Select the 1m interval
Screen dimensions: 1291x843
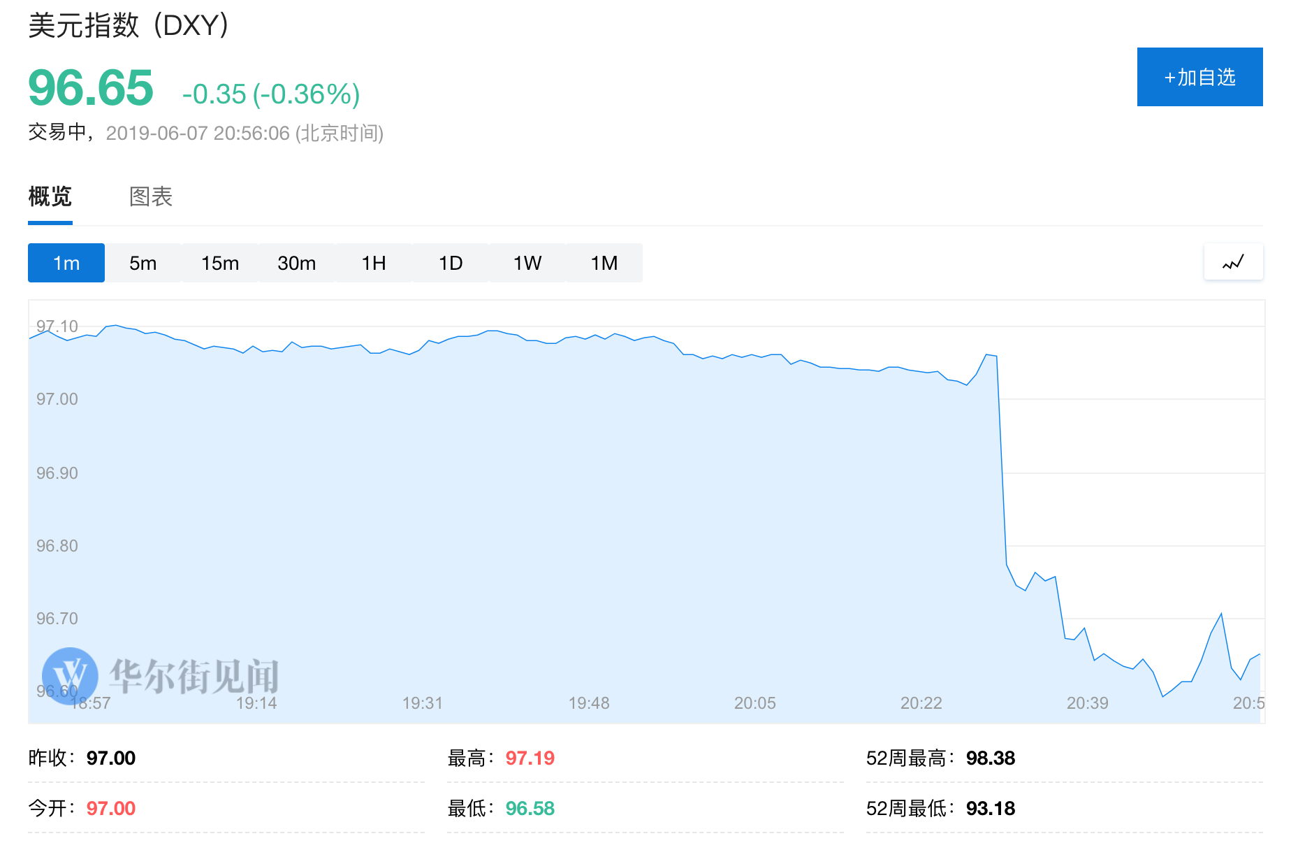click(66, 263)
